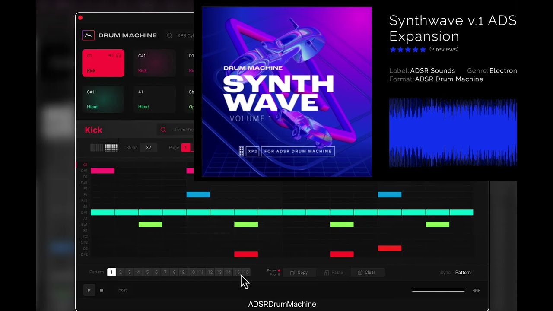Click the F1 row label in sequencer
The height and width of the screenshot is (311, 553).
point(85,195)
